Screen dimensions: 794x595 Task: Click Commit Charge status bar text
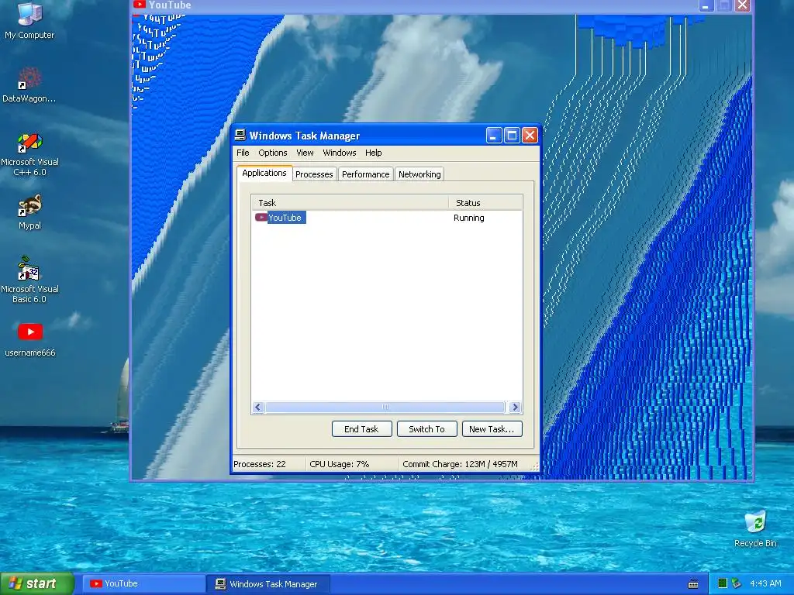[460, 464]
